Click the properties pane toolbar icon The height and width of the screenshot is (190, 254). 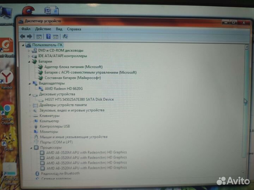pyautogui.click(x=56, y=37)
